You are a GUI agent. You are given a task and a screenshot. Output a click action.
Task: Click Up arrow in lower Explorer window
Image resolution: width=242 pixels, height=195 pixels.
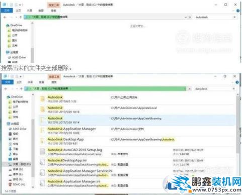coord(21,89)
